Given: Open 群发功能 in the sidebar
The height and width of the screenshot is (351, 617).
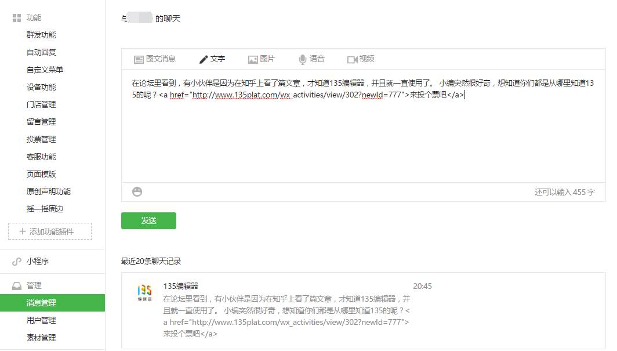Looking at the screenshot, I should pyautogui.click(x=41, y=35).
